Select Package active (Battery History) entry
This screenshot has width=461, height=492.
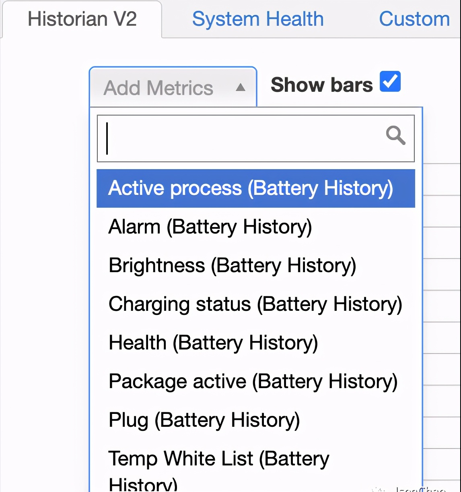253,382
